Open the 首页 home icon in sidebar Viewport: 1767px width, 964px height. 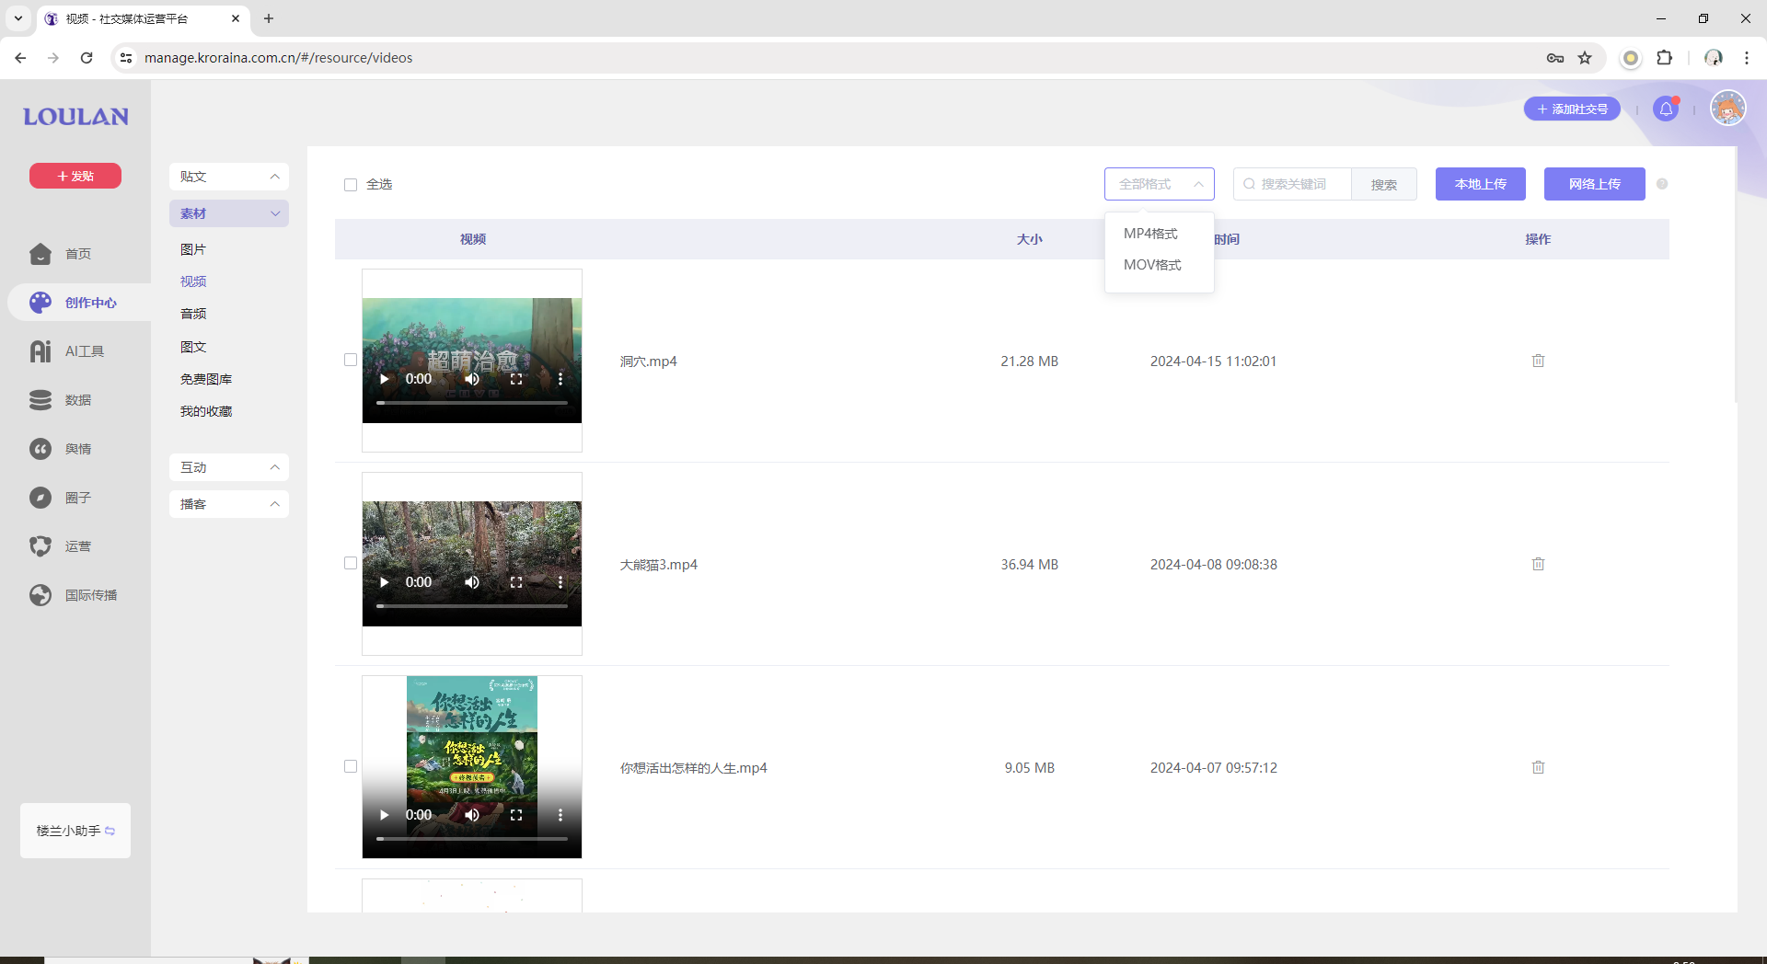point(40,254)
